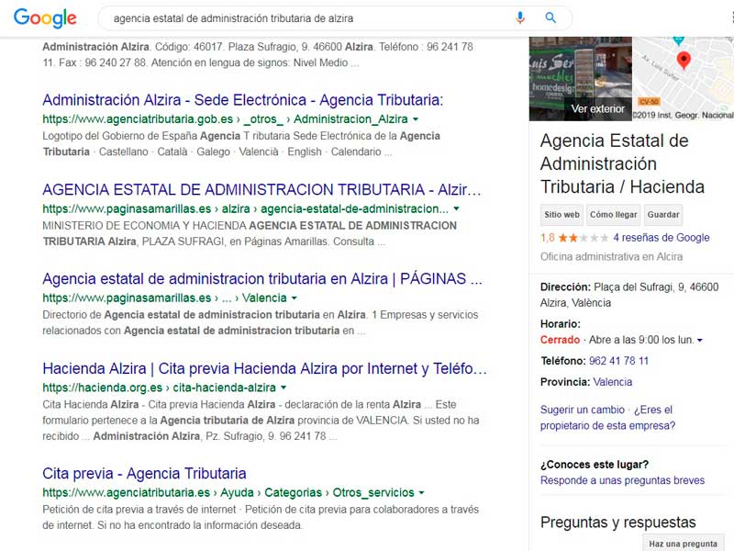Screen dimensions: 734x551
Task: Click the Google logo
Action: point(45,18)
